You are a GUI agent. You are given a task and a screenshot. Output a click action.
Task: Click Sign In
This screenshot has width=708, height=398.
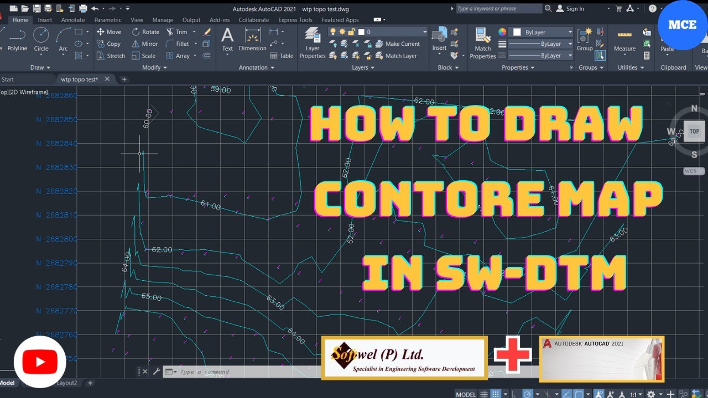coord(570,8)
